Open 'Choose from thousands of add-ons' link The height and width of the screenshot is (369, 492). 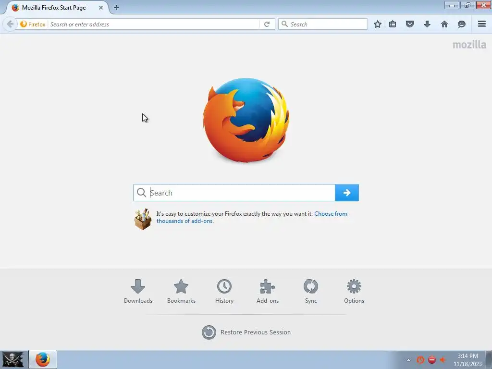pos(252,217)
